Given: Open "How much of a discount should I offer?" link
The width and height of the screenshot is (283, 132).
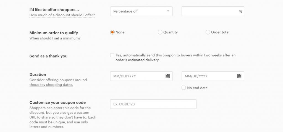Looking at the screenshot, I should (62, 15).
